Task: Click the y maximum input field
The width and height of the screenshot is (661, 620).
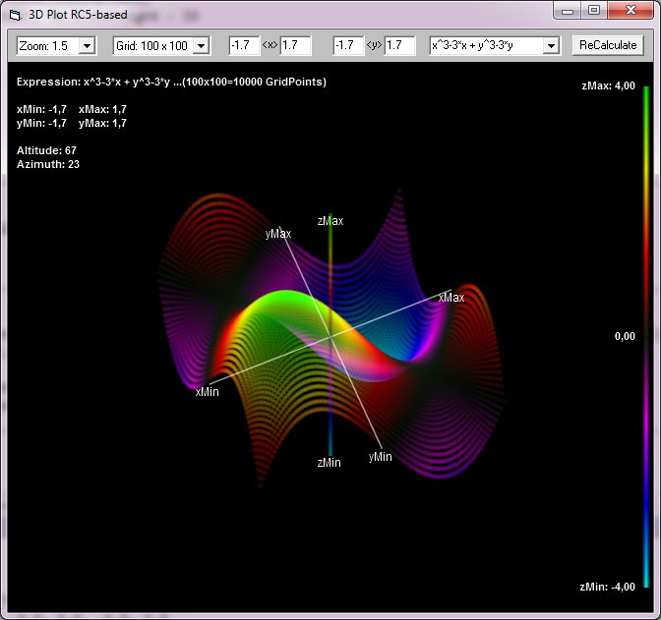Action: click(399, 46)
